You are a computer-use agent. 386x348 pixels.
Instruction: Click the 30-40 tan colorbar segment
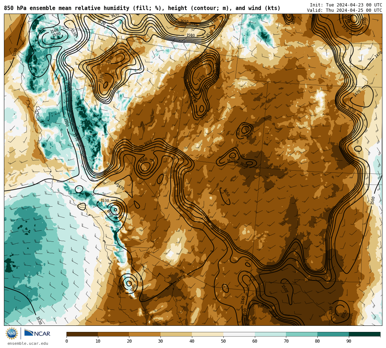(176, 334)
